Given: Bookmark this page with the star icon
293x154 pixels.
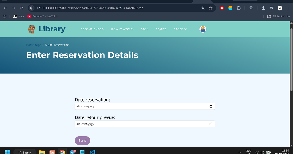Looking at the screenshot, I should [211, 8].
